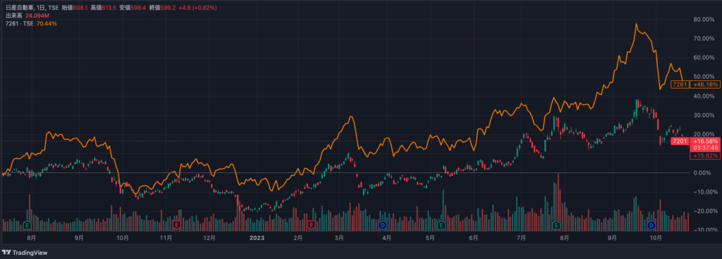Click the 3月 time axis label
This screenshot has height=259, width=722.
coord(339,238)
